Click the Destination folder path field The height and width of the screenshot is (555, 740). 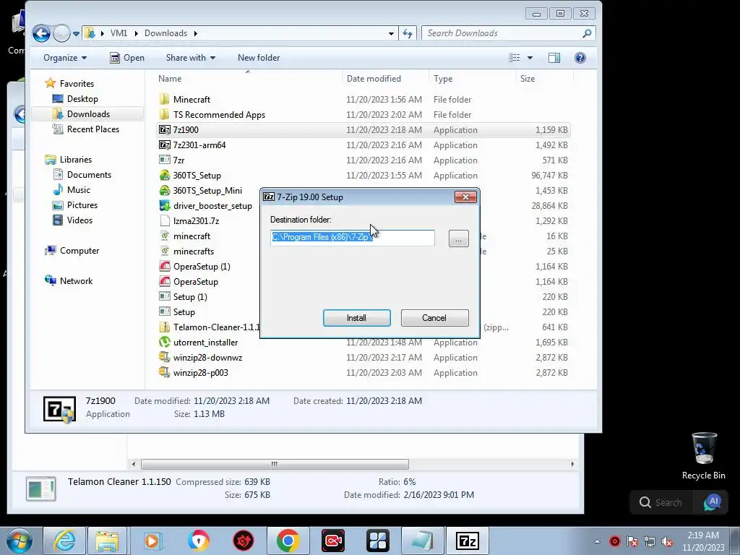tap(352, 237)
